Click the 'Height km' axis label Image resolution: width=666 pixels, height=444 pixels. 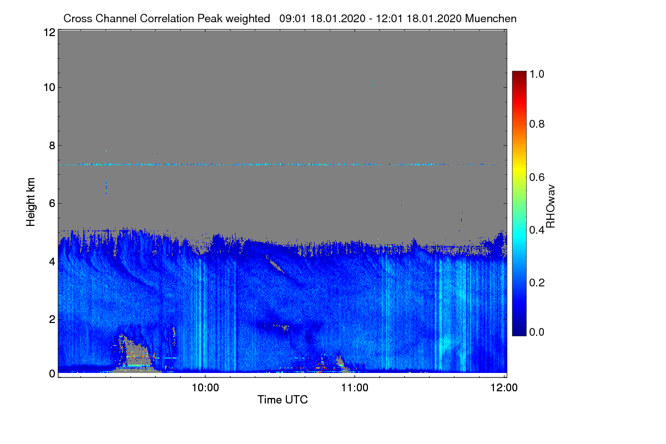click(31, 202)
